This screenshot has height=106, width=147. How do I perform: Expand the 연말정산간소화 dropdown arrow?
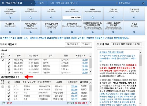coord(32,3)
